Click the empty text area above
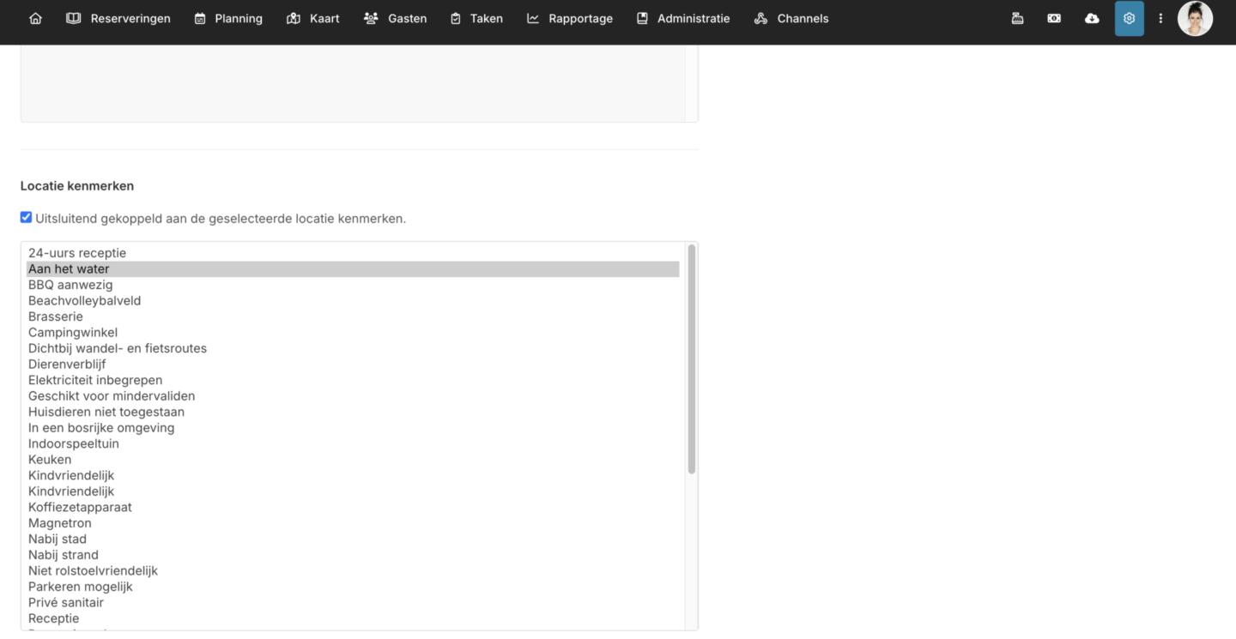Viewport: 1236px width, 639px height. point(352,83)
